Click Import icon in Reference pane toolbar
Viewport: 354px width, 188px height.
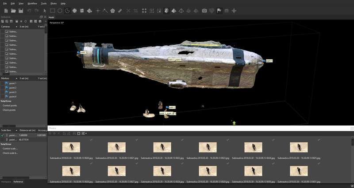click(x=3, y=21)
